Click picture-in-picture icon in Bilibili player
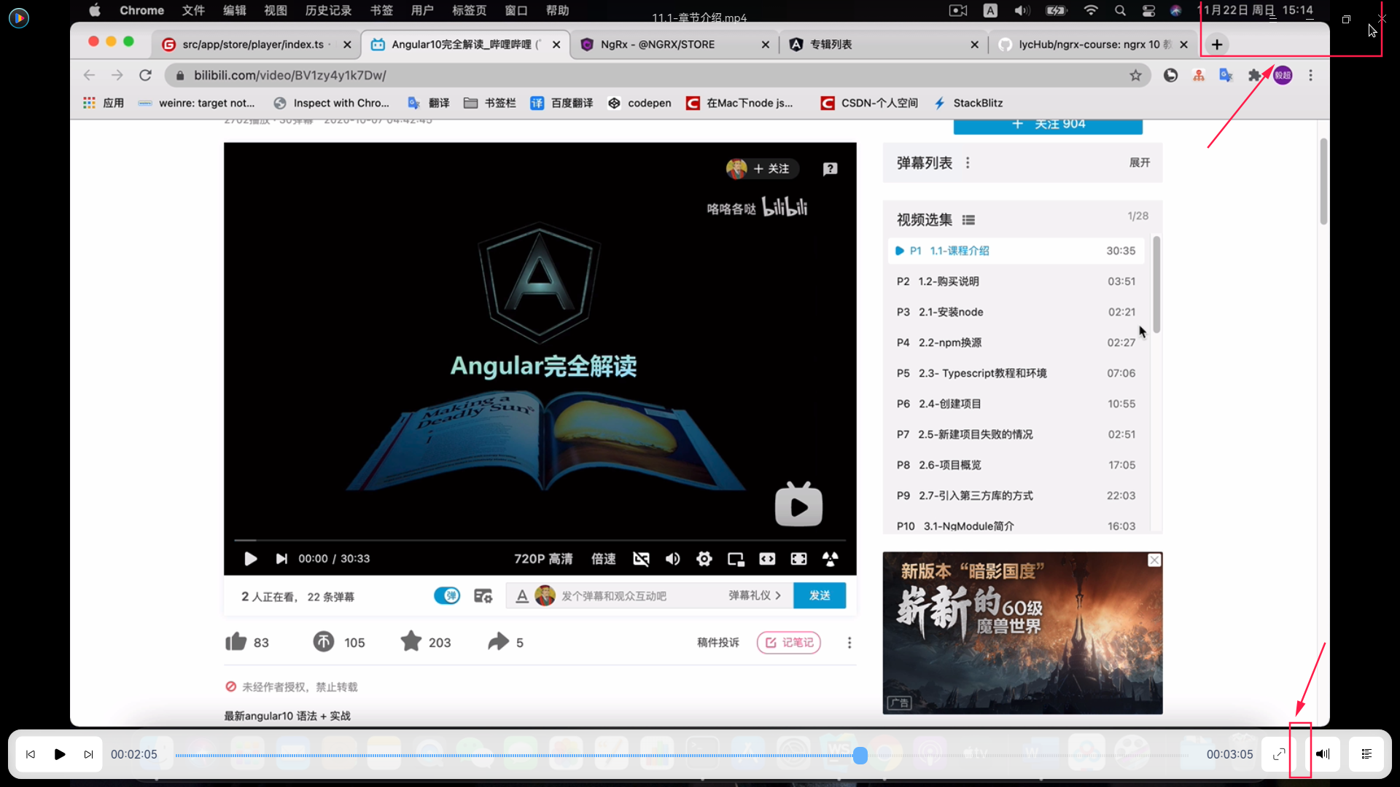1400x787 pixels. click(736, 559)
